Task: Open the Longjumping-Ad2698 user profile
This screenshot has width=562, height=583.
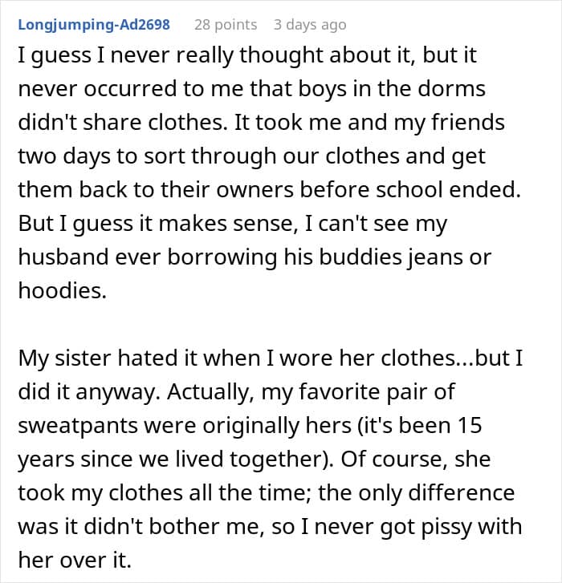Action: [x=93, y=24]
